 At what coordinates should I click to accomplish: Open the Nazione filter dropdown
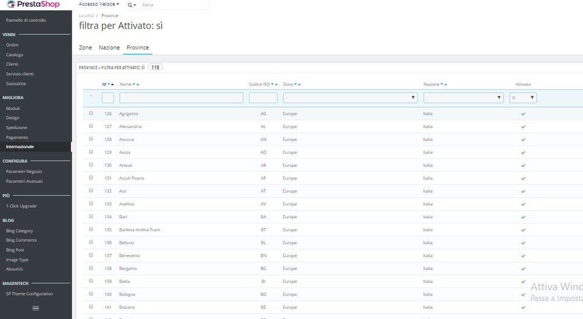click(463, 98)
